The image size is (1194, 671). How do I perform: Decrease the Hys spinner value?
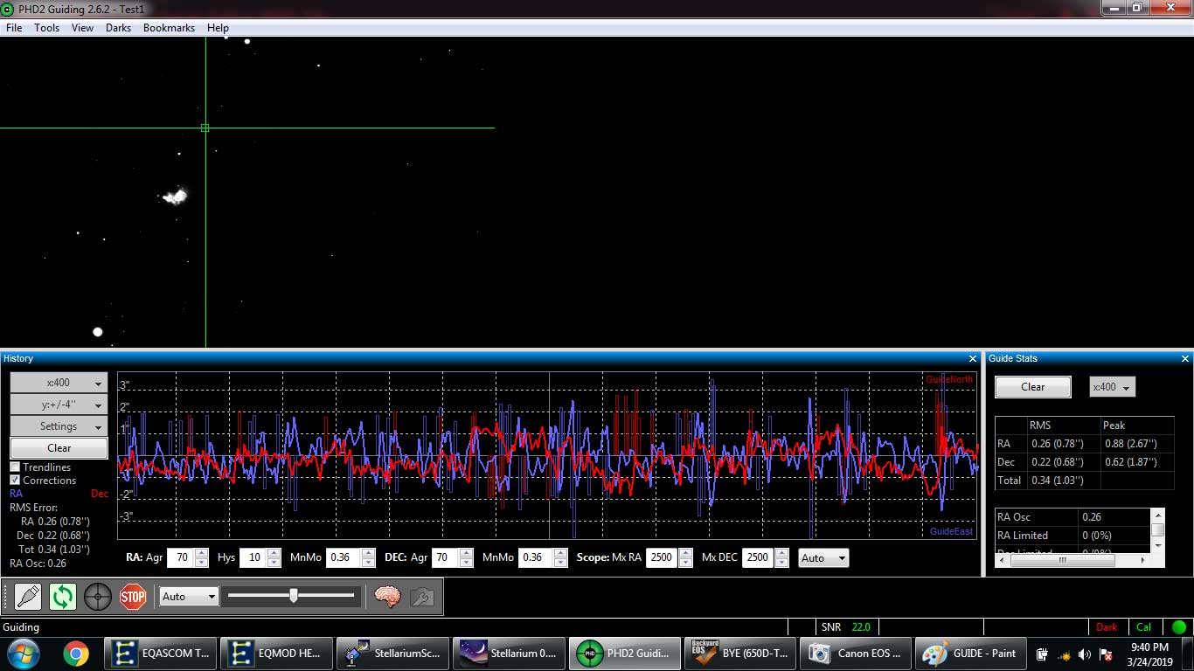tap(274, 563)
